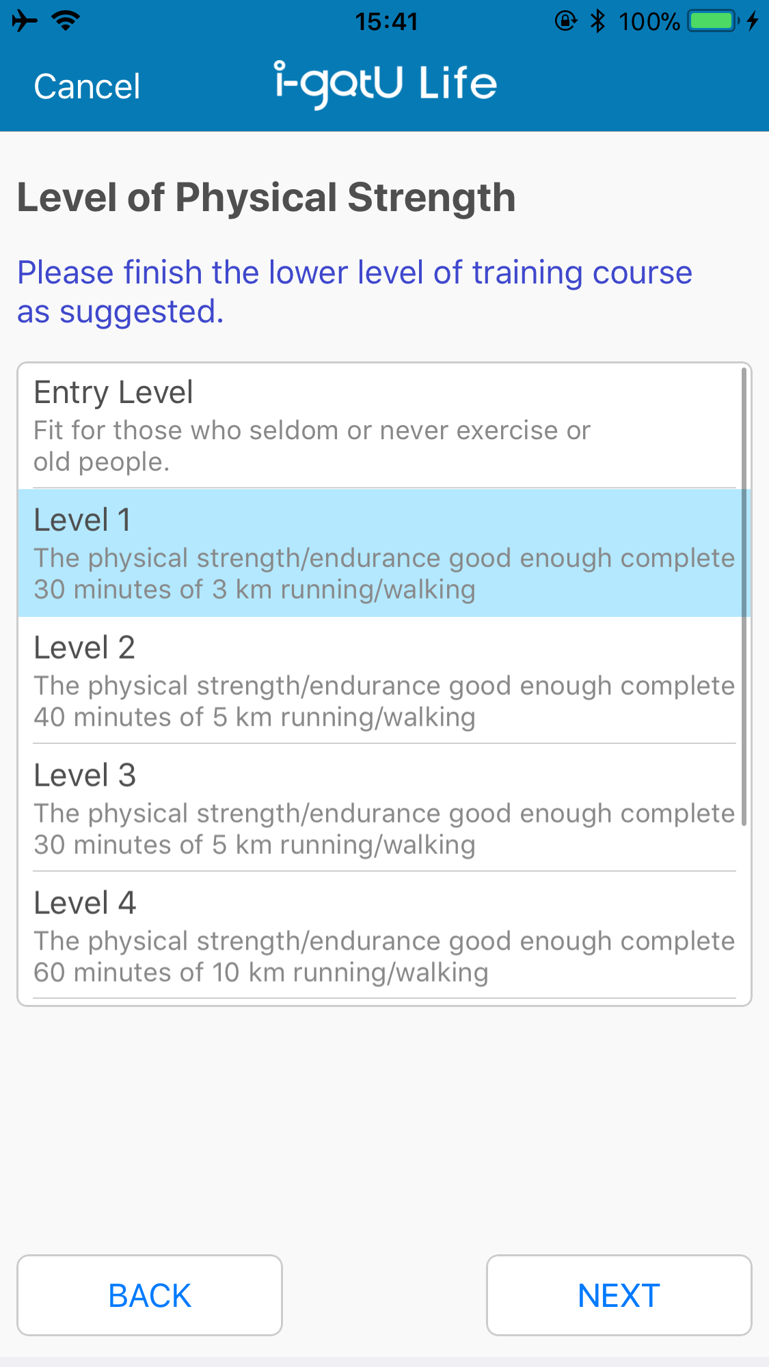
Task: Tap the 15:41 clock in status bar
Action: point(386,22)
